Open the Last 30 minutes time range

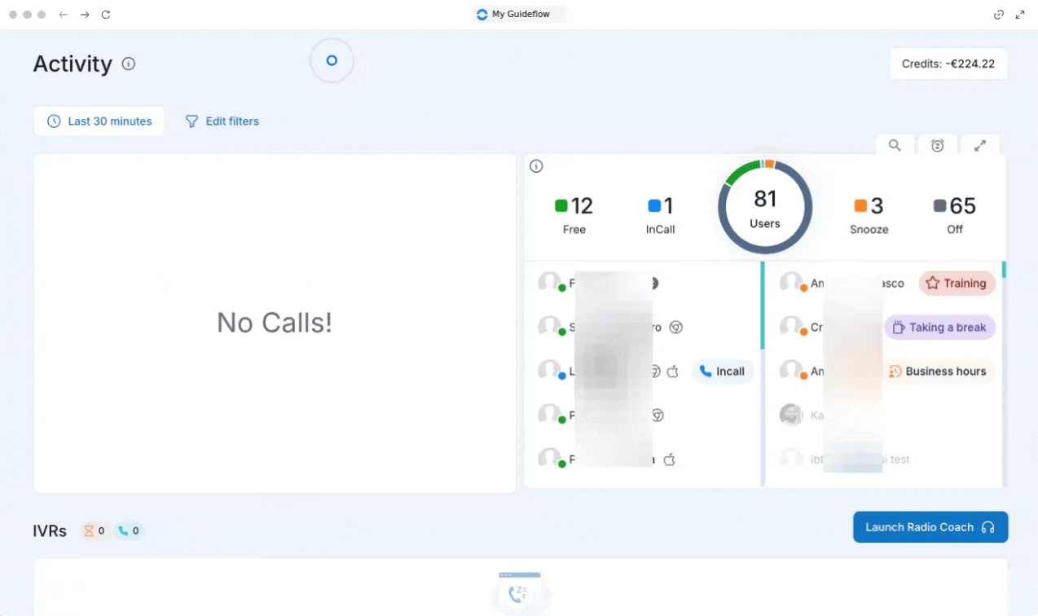99,121
